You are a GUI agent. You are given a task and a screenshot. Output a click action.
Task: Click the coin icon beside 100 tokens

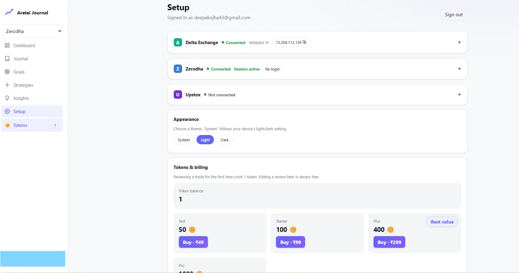tap(293, 230)
